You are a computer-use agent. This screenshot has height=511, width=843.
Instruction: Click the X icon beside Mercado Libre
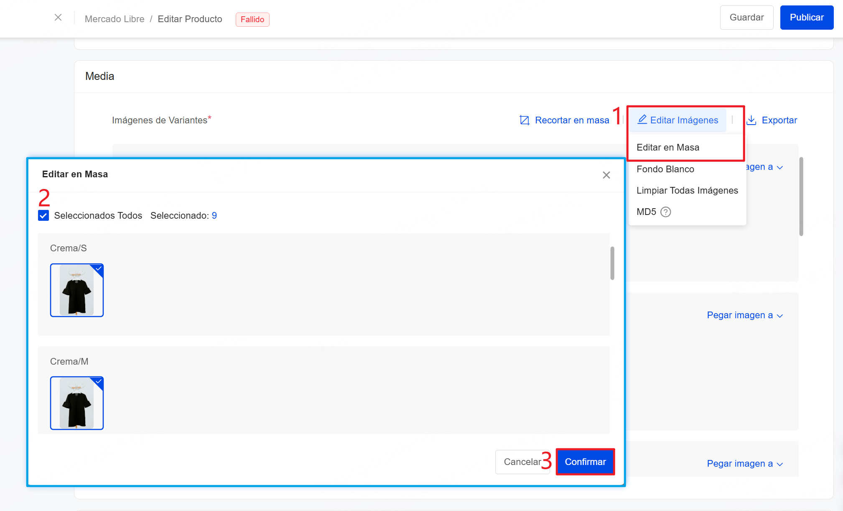coord(58,18)
